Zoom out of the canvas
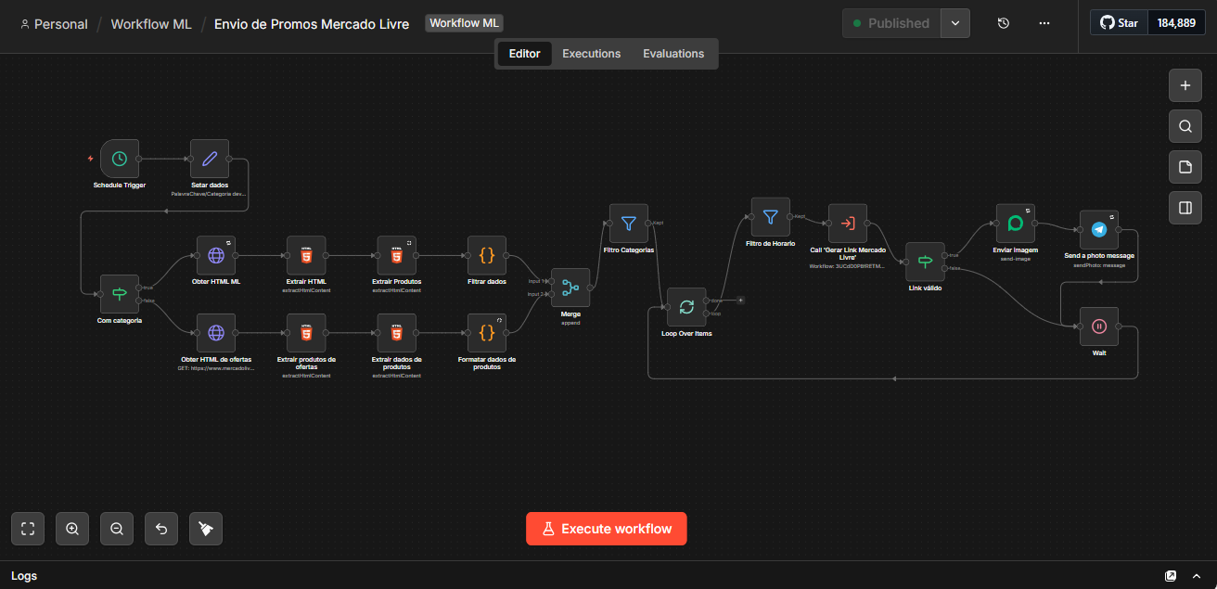1217x589 pixels. (117, 529)
